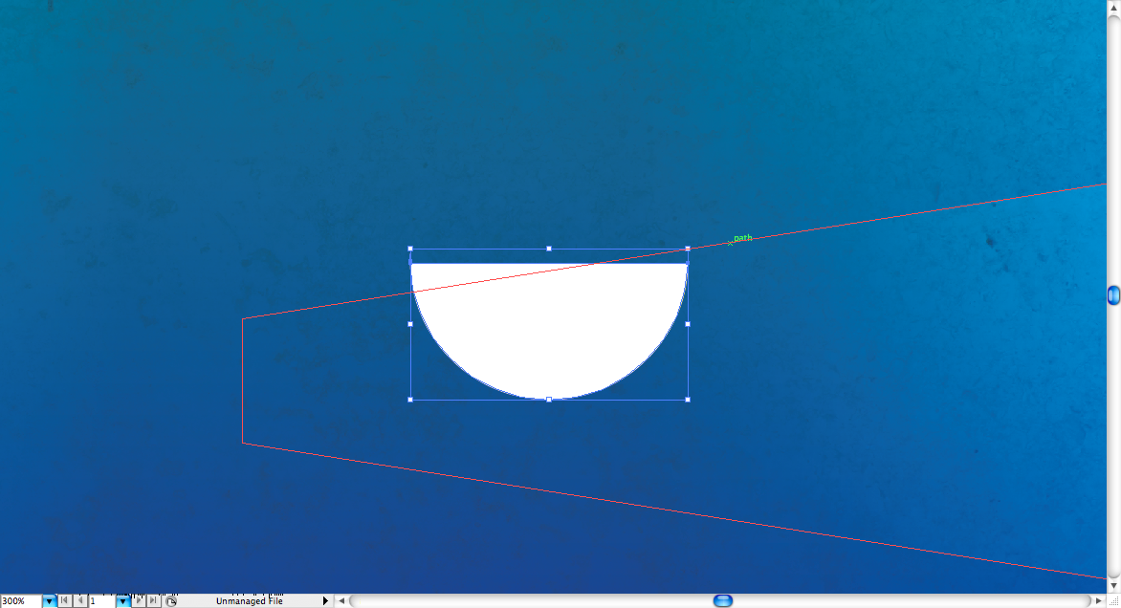1121x608 pixels.
Task: Click the artboard number input field
Action: tap(101, 601)
